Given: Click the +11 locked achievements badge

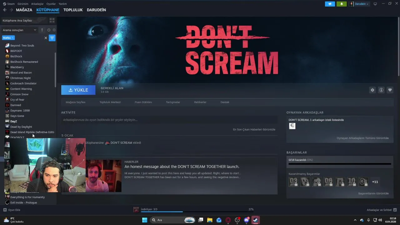Looking at the screenshot, I should tap(375, 182).
